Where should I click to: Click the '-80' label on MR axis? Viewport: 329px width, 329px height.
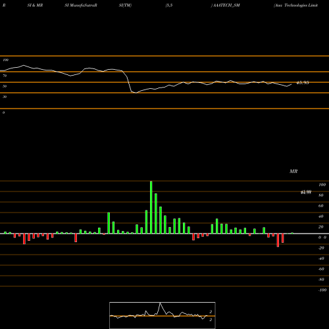click(321, 280)
